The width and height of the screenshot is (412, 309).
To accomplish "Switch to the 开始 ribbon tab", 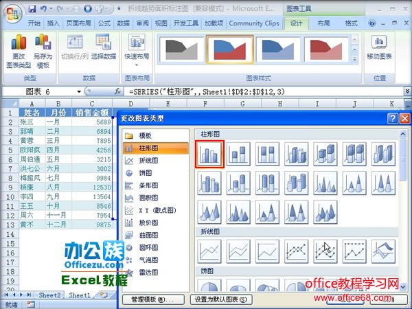I will [34, 23].
